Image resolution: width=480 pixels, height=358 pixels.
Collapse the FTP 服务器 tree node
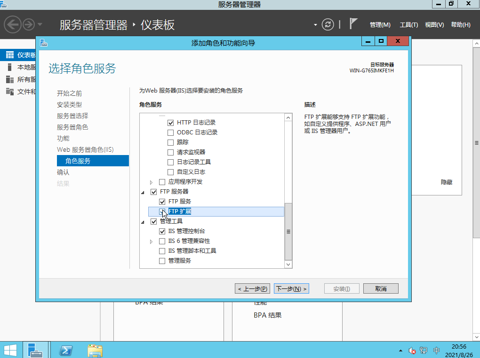tap(143, 192)
